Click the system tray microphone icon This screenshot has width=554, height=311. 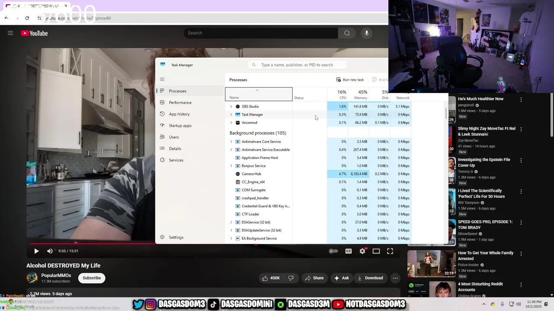(502, 305)
